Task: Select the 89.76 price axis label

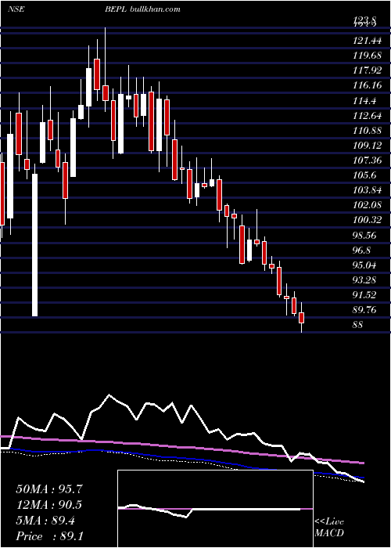Action: [x=364, y=310]
